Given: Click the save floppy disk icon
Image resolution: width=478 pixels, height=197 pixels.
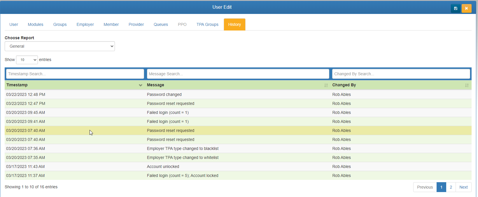Looking at the screenshot, I should [456, 8].
